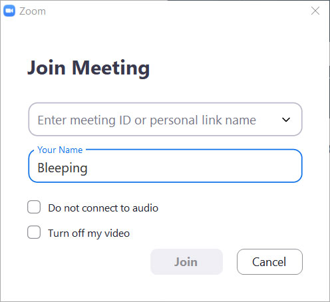Click the Turn off my video label text
330x302 pixels.
tap(88, 233)
